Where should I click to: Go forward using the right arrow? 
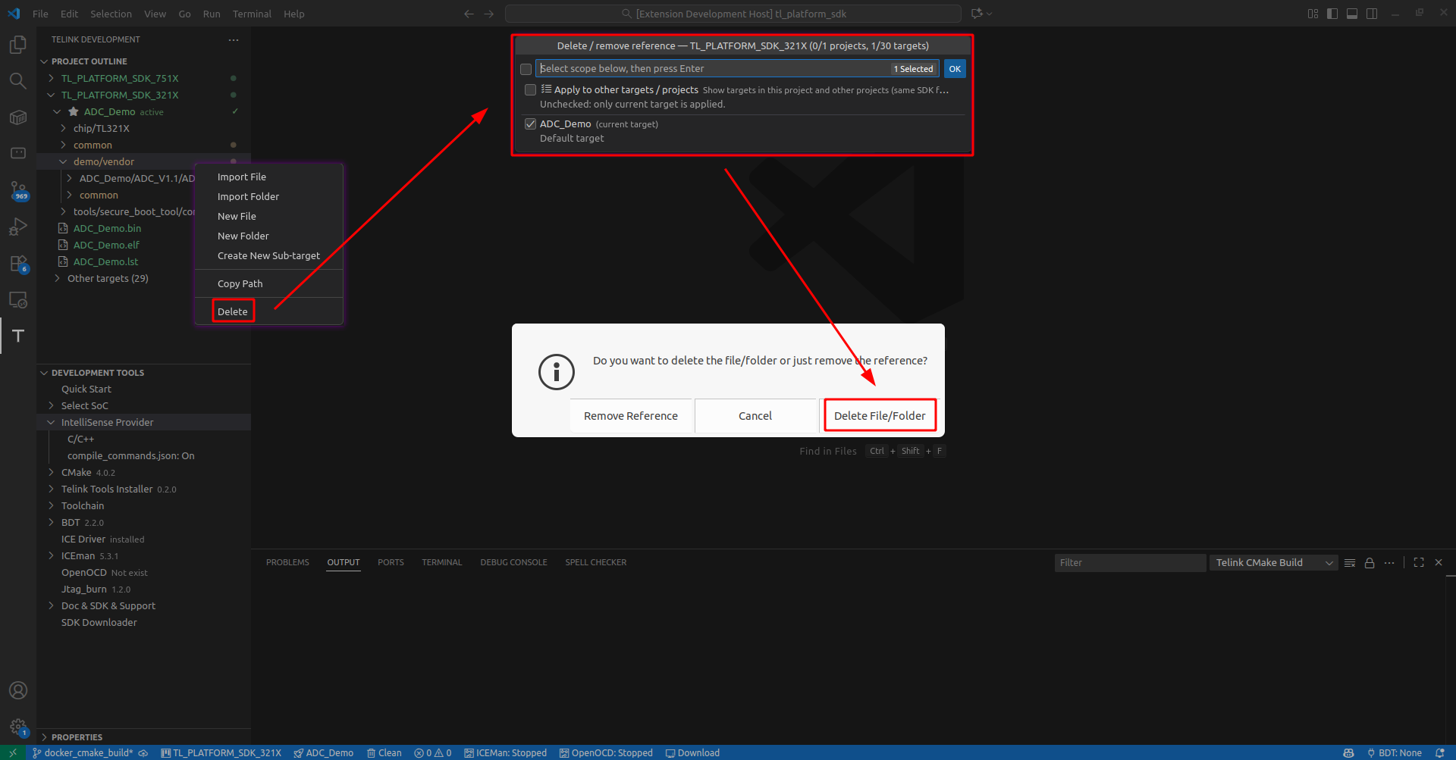(x=488, y=14)
